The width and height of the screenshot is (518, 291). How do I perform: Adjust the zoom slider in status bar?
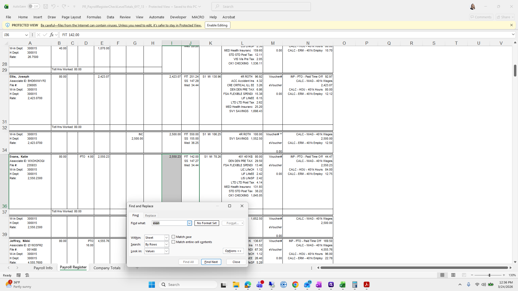click(x=489, y=275)
